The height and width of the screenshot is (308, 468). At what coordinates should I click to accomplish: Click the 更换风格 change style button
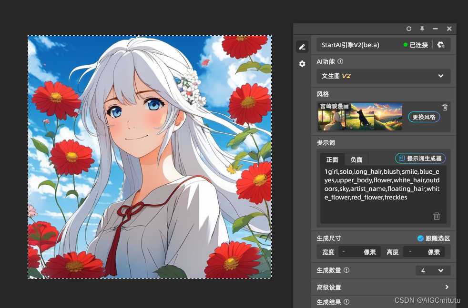click(x=424, y=117)
